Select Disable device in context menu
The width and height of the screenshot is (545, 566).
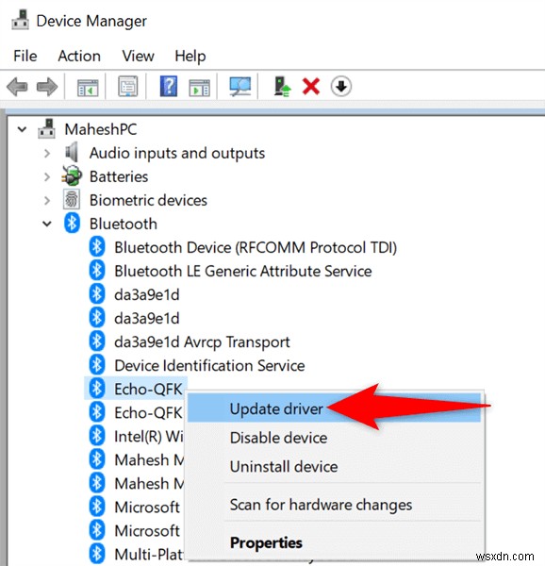[x=278, y=438]
